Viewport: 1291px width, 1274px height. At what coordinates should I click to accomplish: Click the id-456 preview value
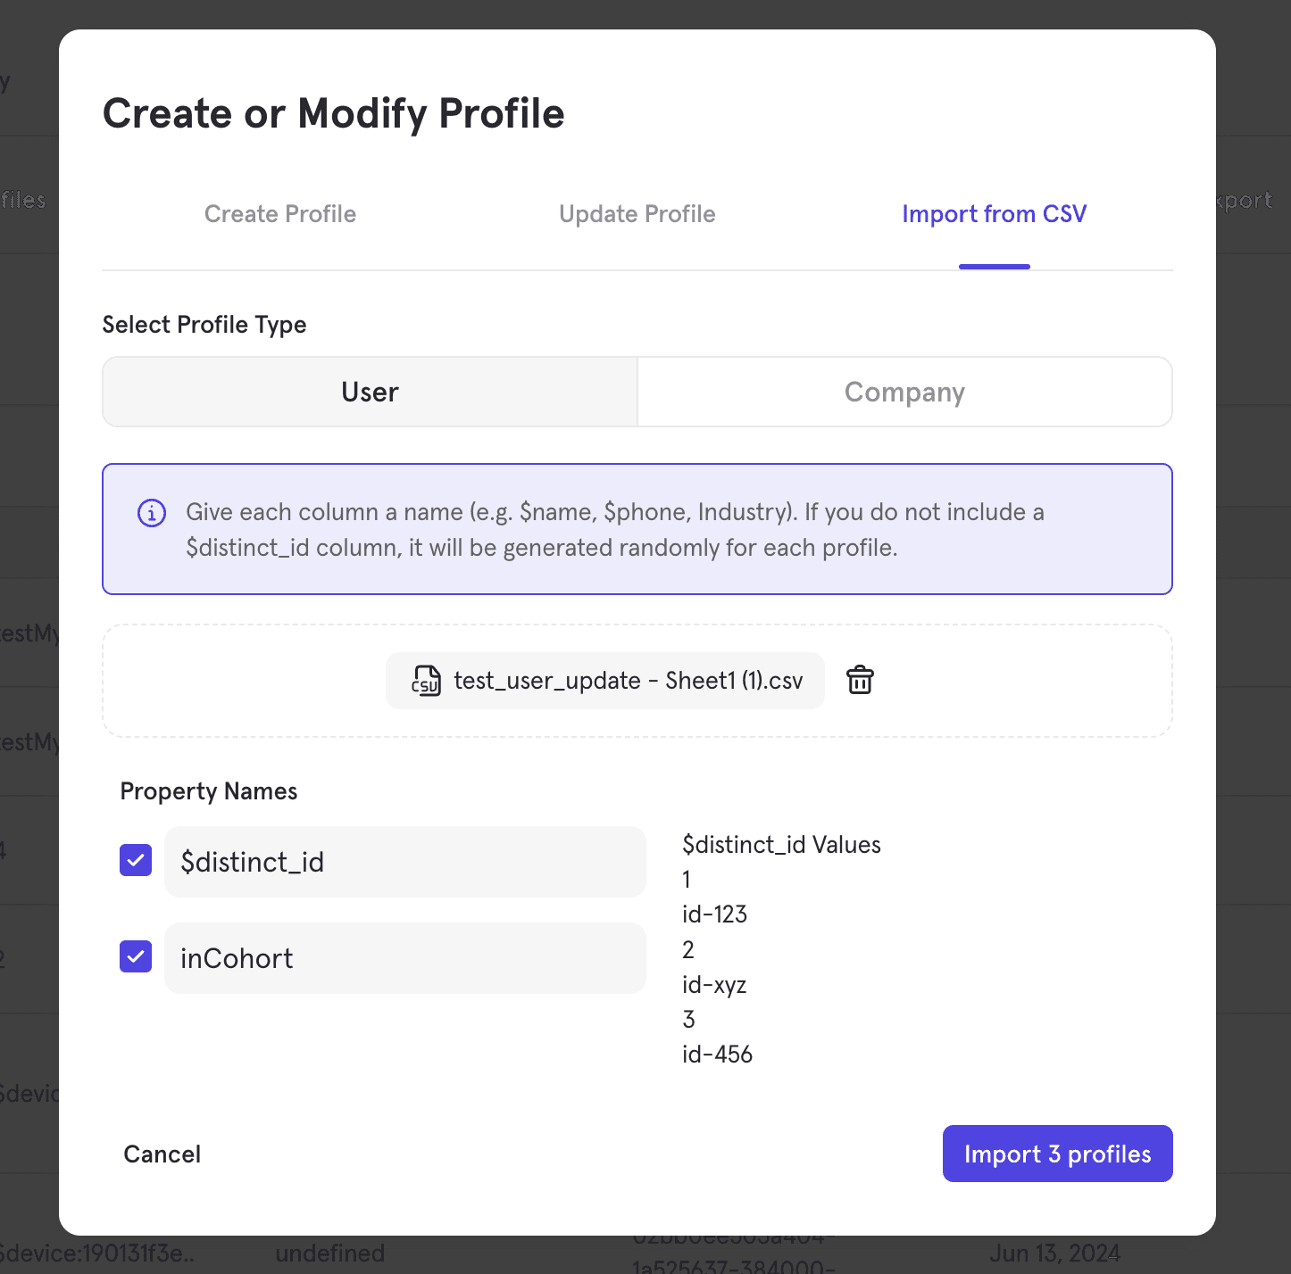[717, 1055]
